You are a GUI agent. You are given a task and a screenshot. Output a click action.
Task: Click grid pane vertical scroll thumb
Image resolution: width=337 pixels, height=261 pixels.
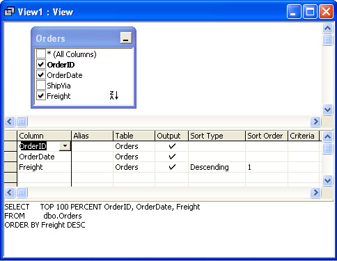point(327,148)
